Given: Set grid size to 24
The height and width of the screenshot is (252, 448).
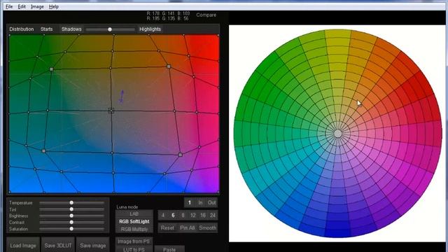Looking at the screenshot, I should tap(213, 215).
